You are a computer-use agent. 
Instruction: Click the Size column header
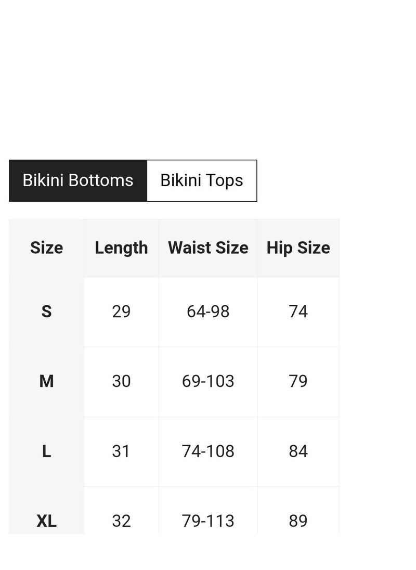click(x=46, y=248)
